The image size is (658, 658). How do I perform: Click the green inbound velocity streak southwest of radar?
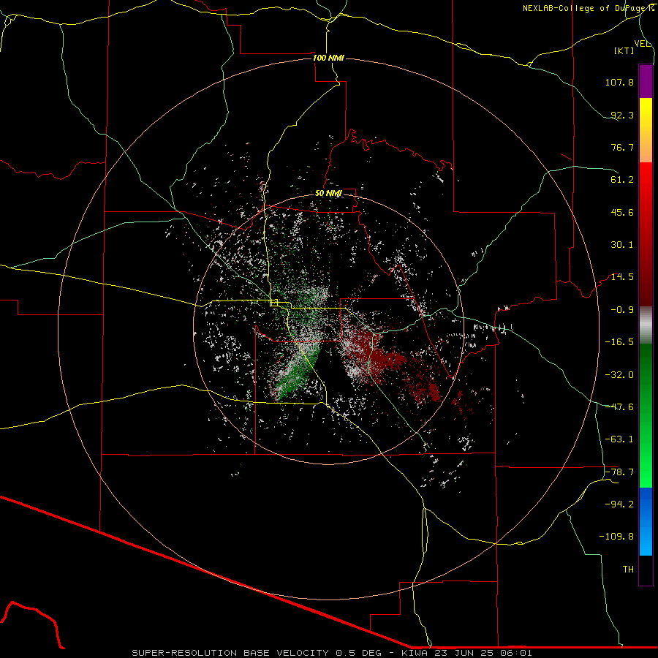(x=297, y=373)
